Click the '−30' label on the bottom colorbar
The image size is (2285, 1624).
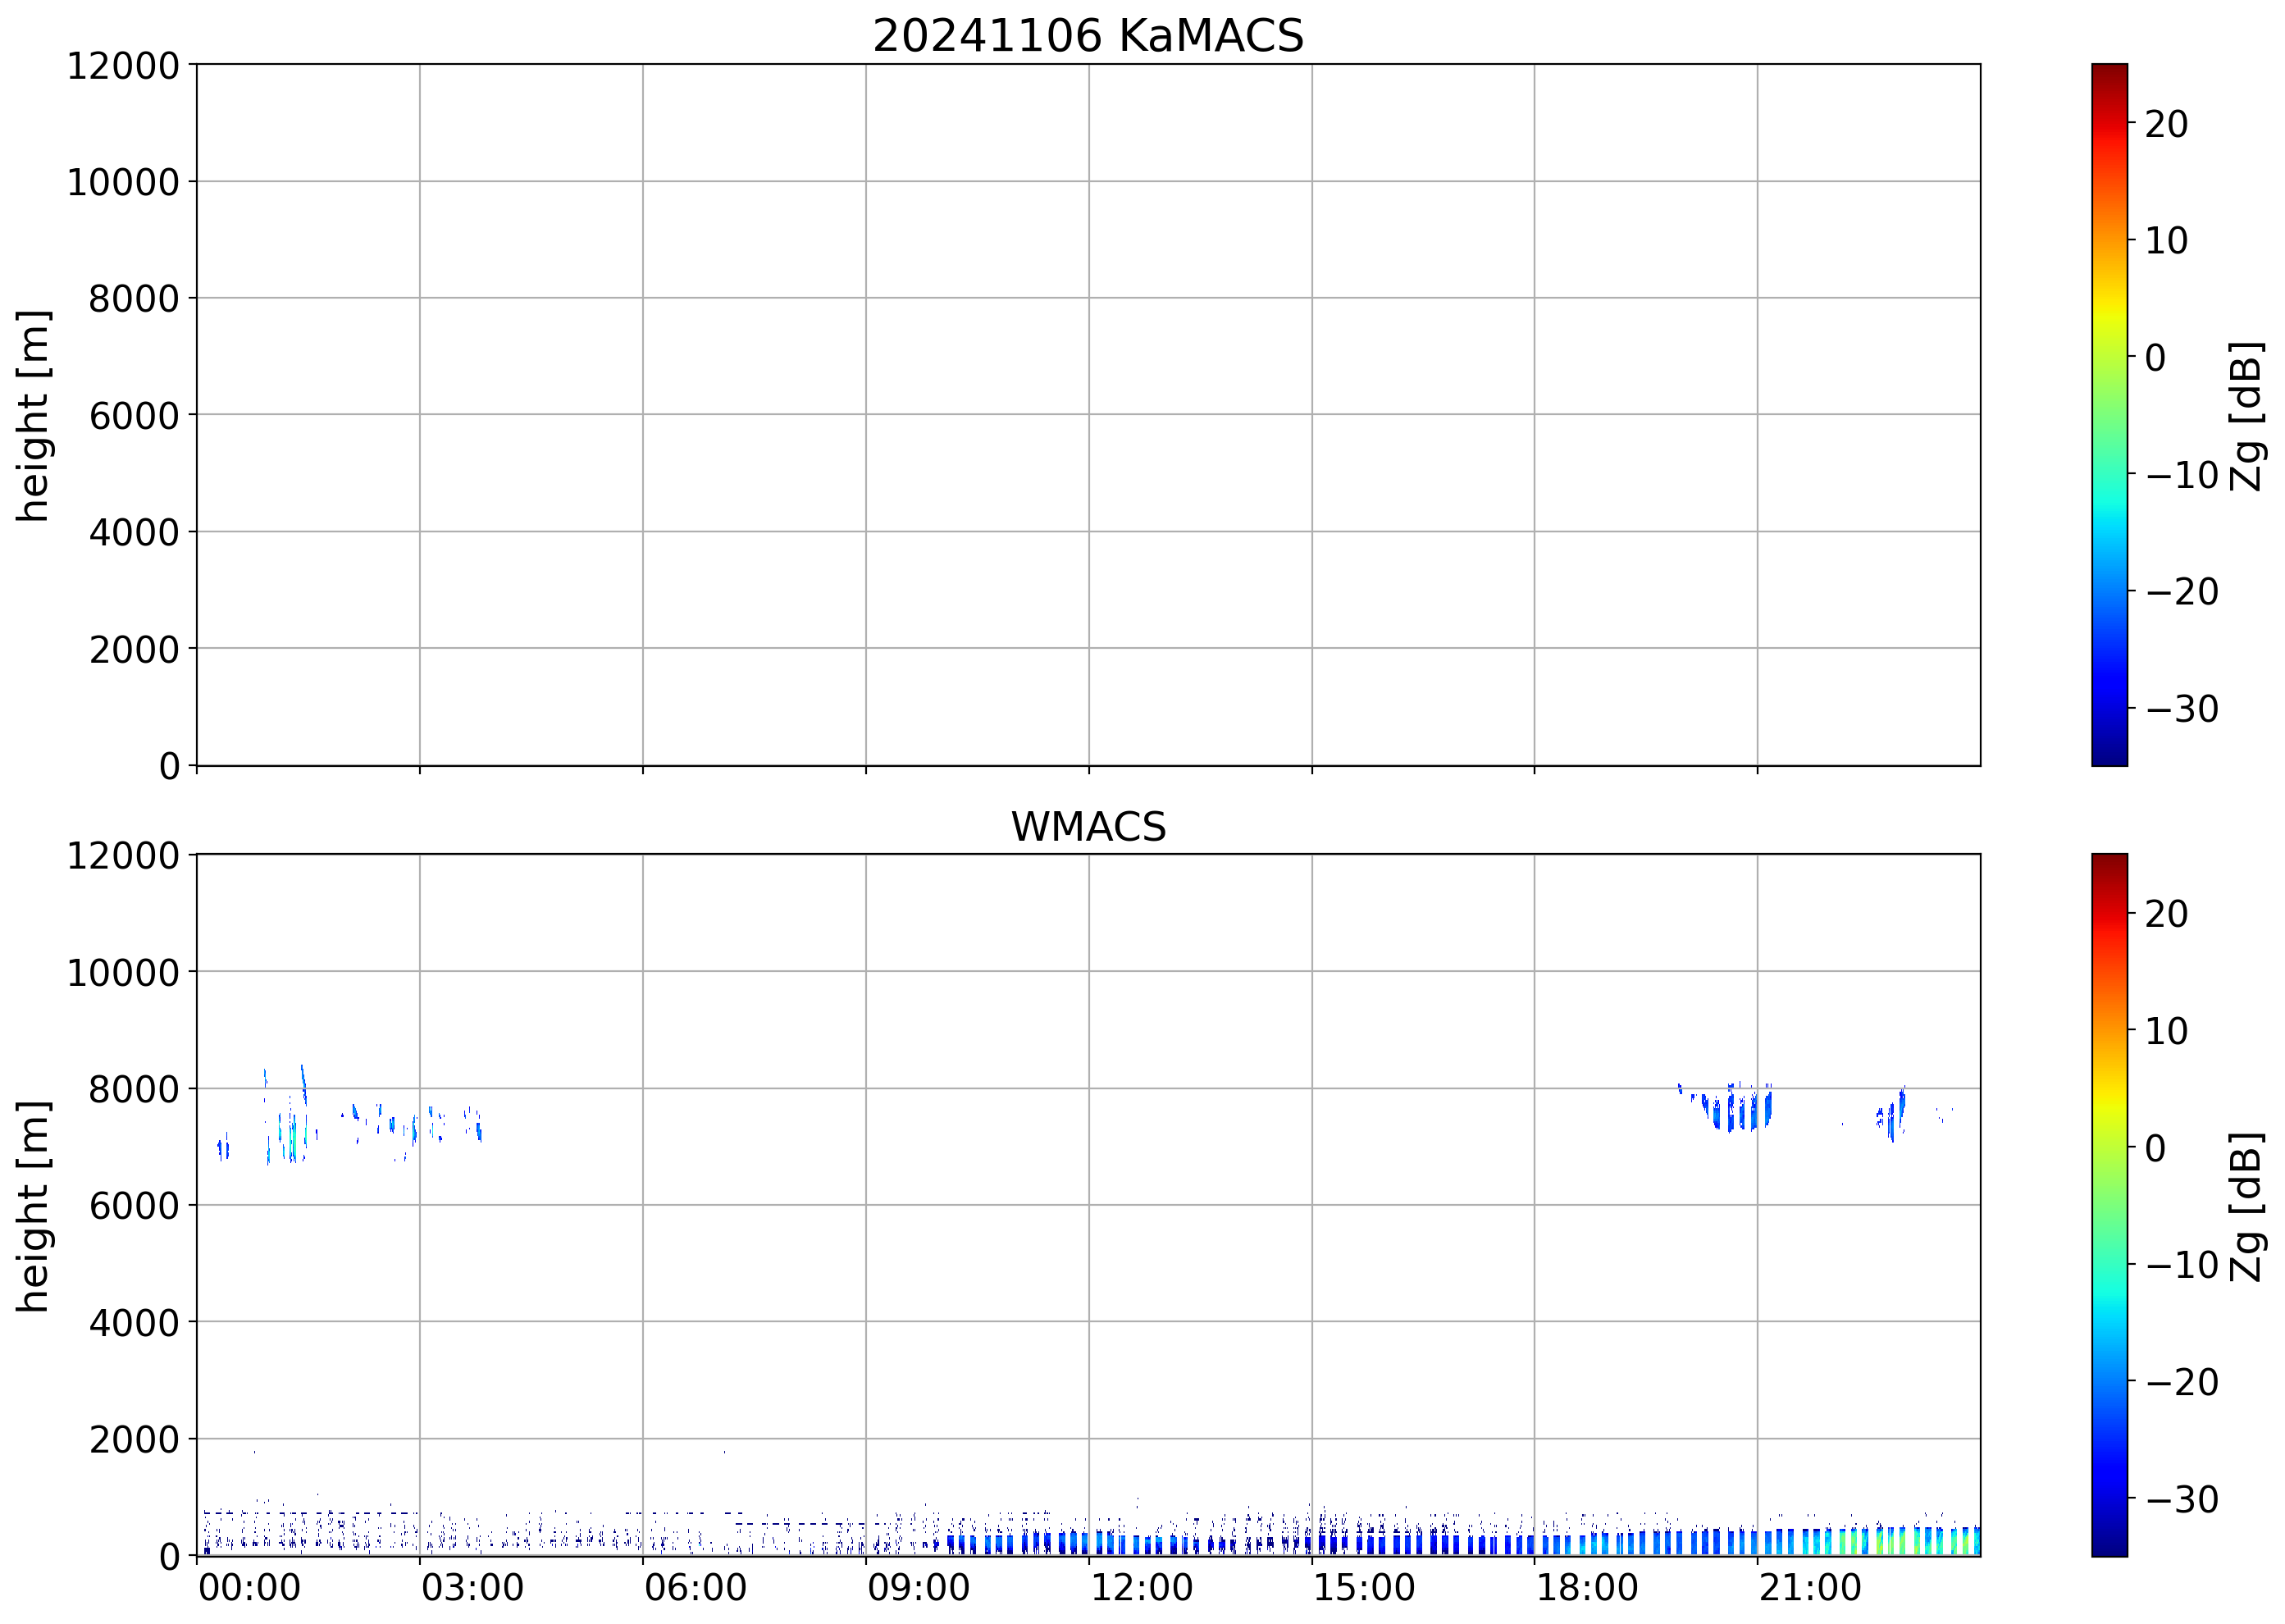2182,1499
